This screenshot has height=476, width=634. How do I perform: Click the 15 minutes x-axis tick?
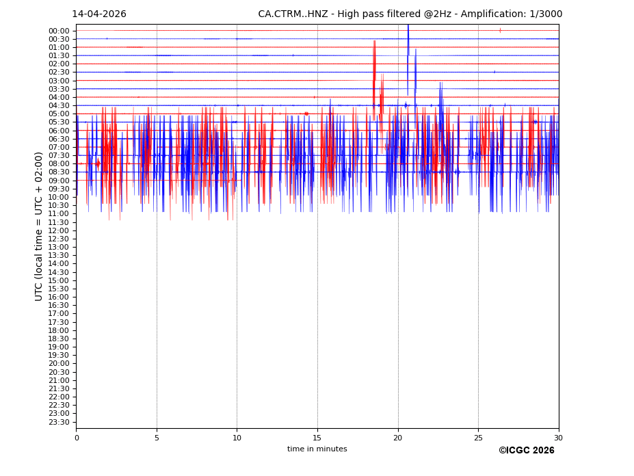(x=317, y=438)
